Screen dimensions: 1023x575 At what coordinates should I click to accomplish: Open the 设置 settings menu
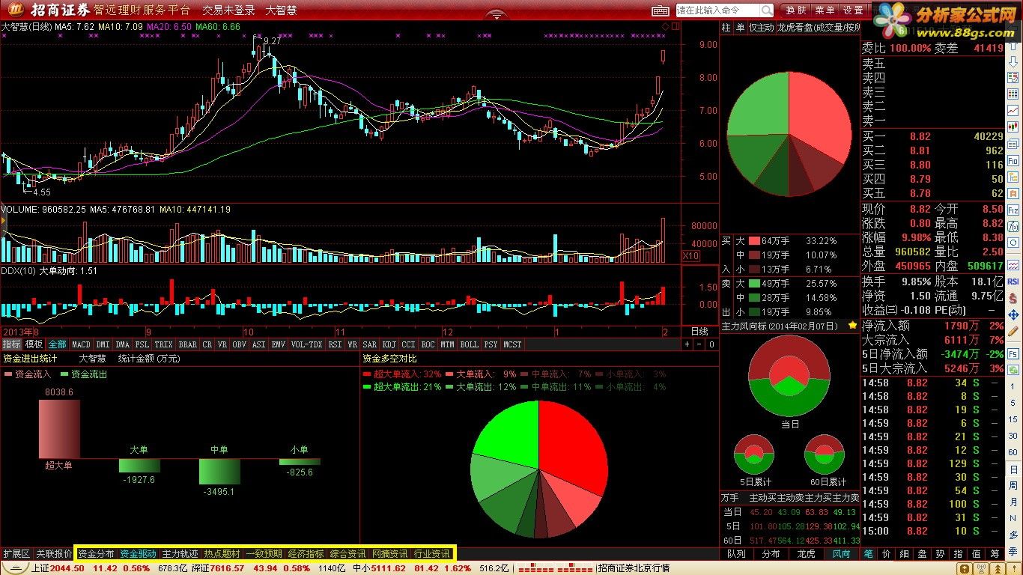(854, 10)
